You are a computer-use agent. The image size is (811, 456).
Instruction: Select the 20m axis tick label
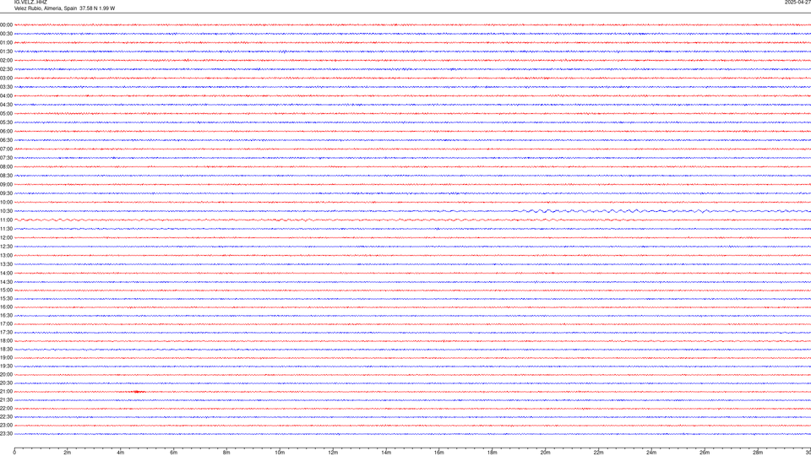pyautogui.click(x=546, y=453)
